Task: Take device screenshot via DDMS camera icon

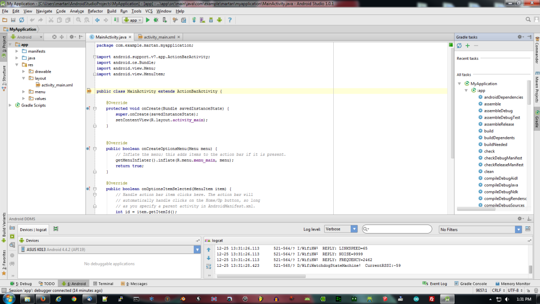Action: coord(12,228)
